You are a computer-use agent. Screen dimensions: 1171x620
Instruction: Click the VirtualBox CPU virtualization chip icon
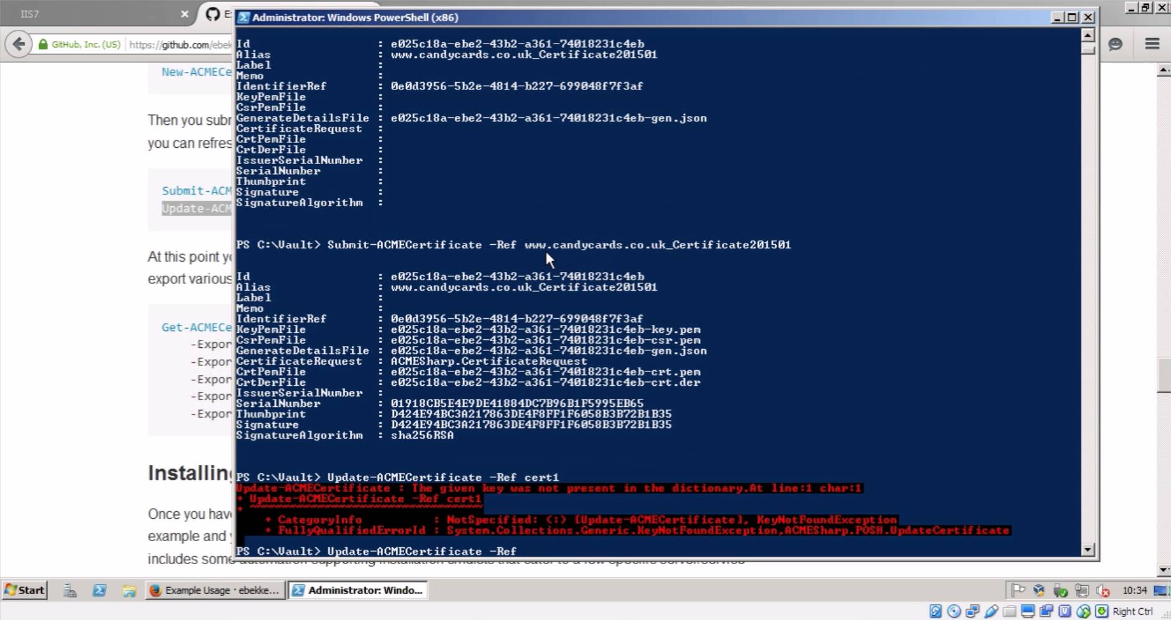click(1065, 611)
